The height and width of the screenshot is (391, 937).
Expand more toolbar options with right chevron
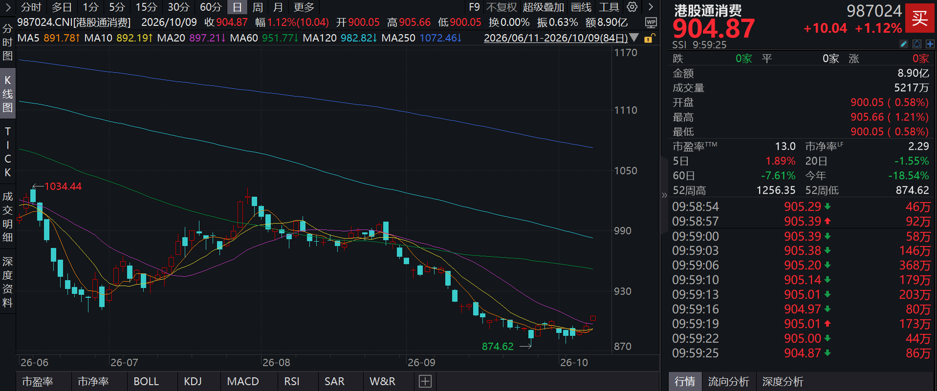(651, 7)
